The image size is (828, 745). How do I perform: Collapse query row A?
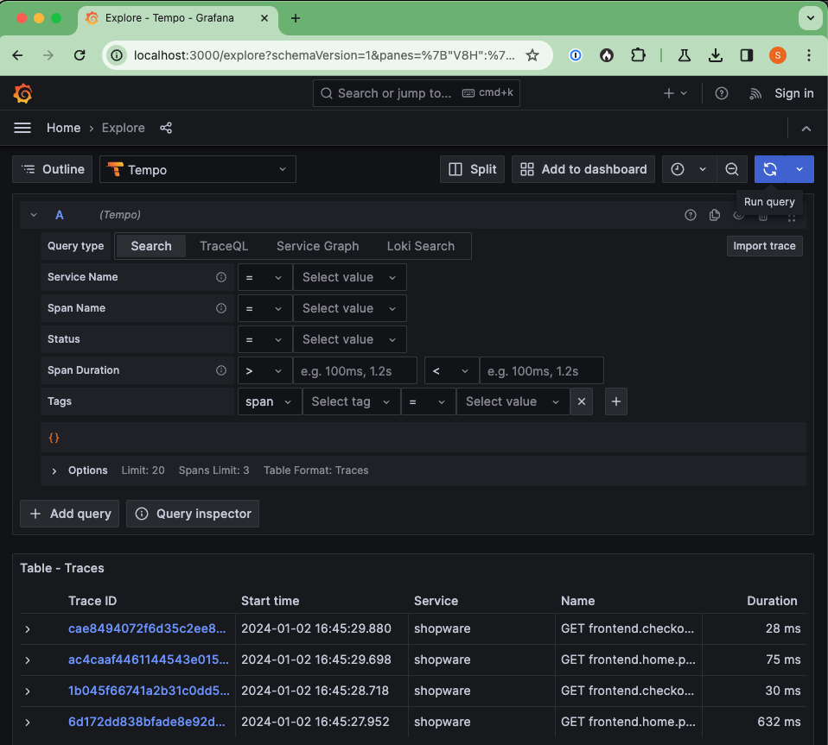pyautogui.click(x=34, y=215)
